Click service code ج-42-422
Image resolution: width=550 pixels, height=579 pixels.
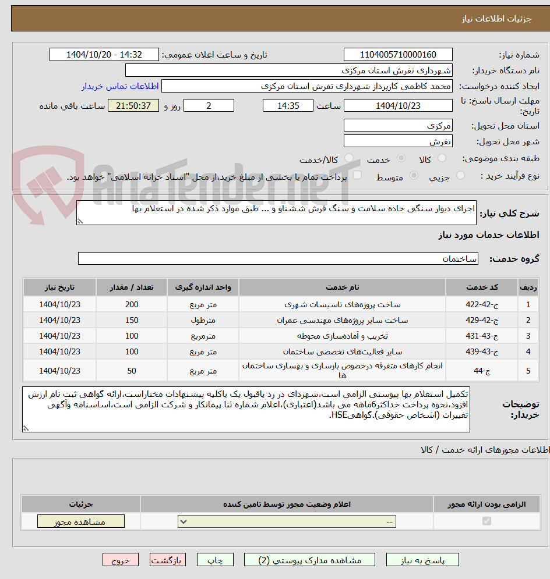[482, 305]
